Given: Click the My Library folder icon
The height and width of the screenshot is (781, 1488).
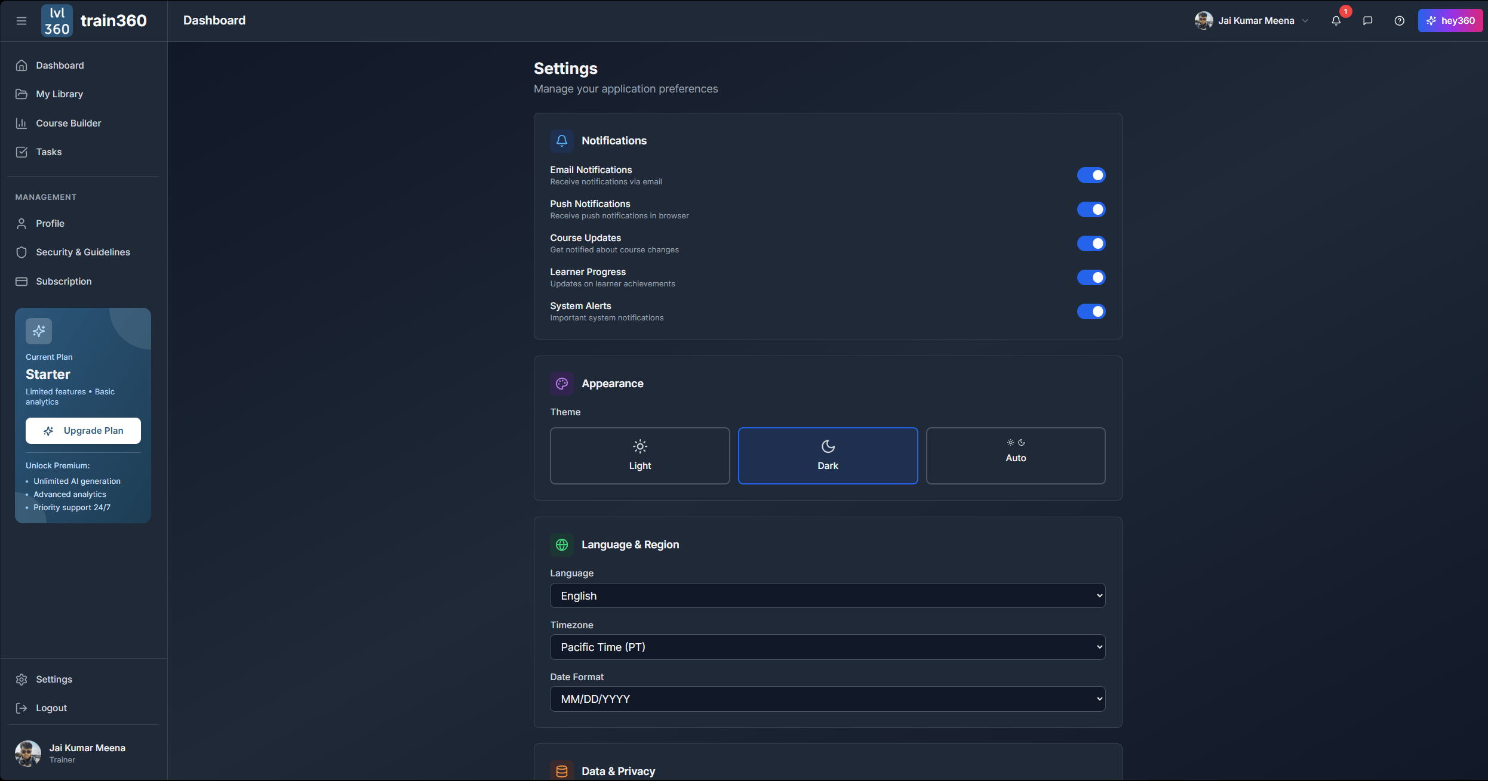Looking at the screenshot, I should [x=21, y=94].
